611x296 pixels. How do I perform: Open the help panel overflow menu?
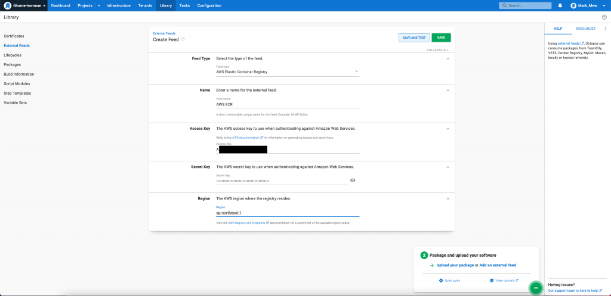[605, 29]
